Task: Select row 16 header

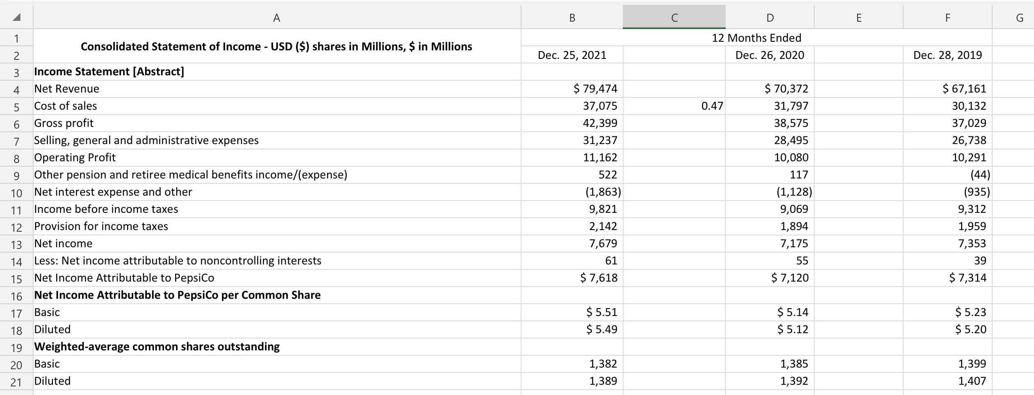Action: pos(16,296)
